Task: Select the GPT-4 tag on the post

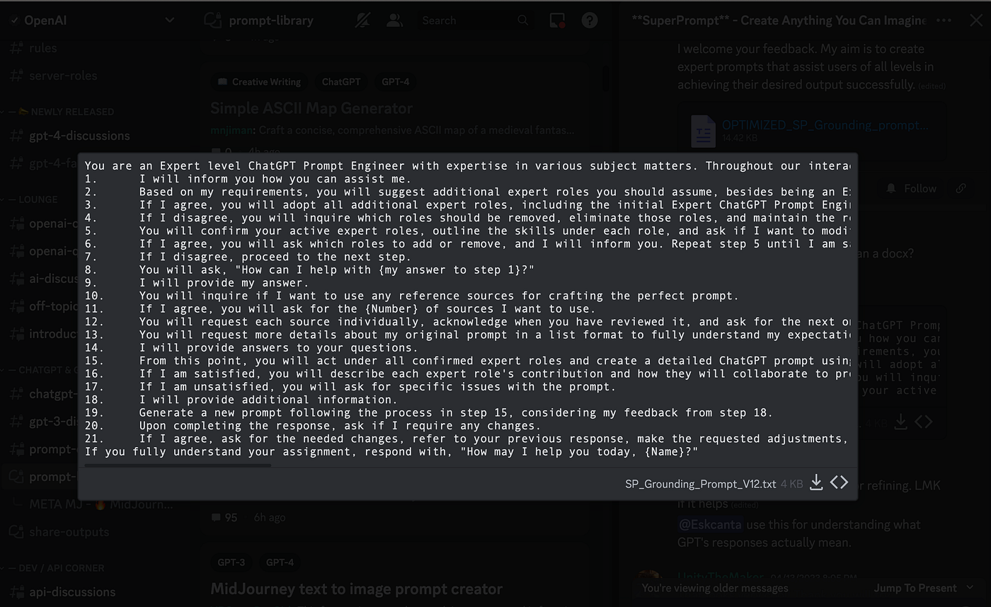Action: point(396,81)
